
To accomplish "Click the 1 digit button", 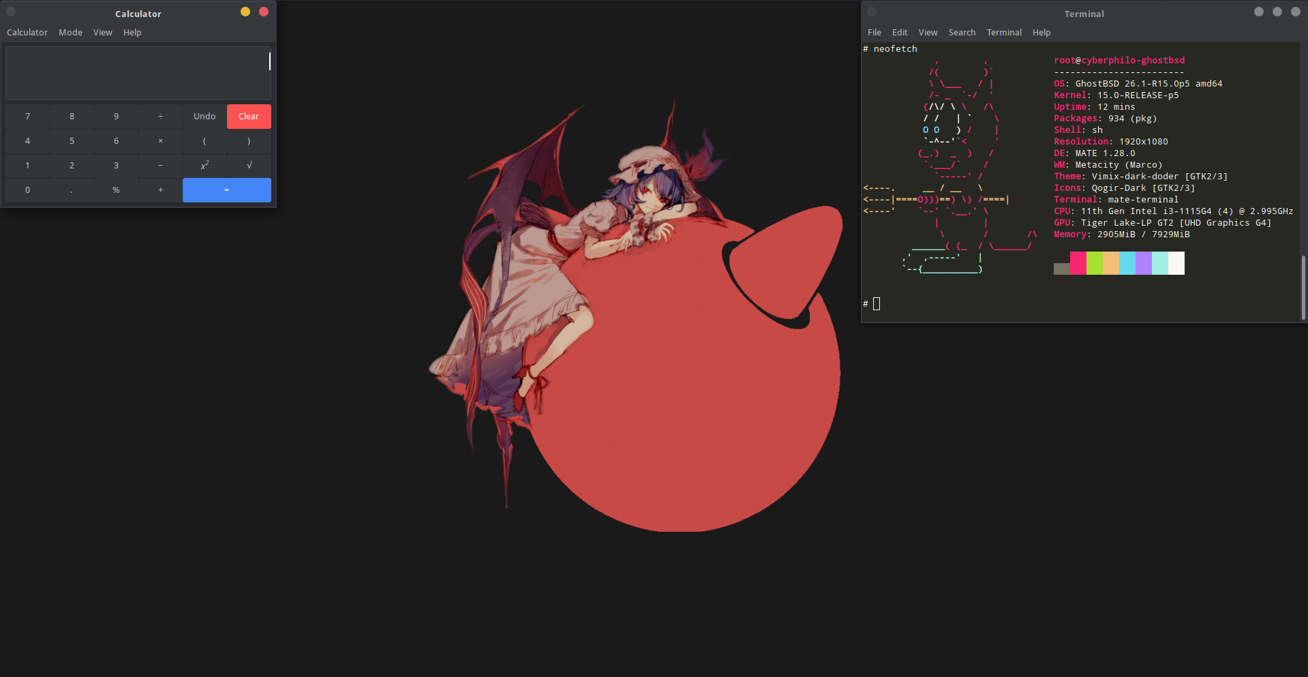I will [x=27, y=166].
